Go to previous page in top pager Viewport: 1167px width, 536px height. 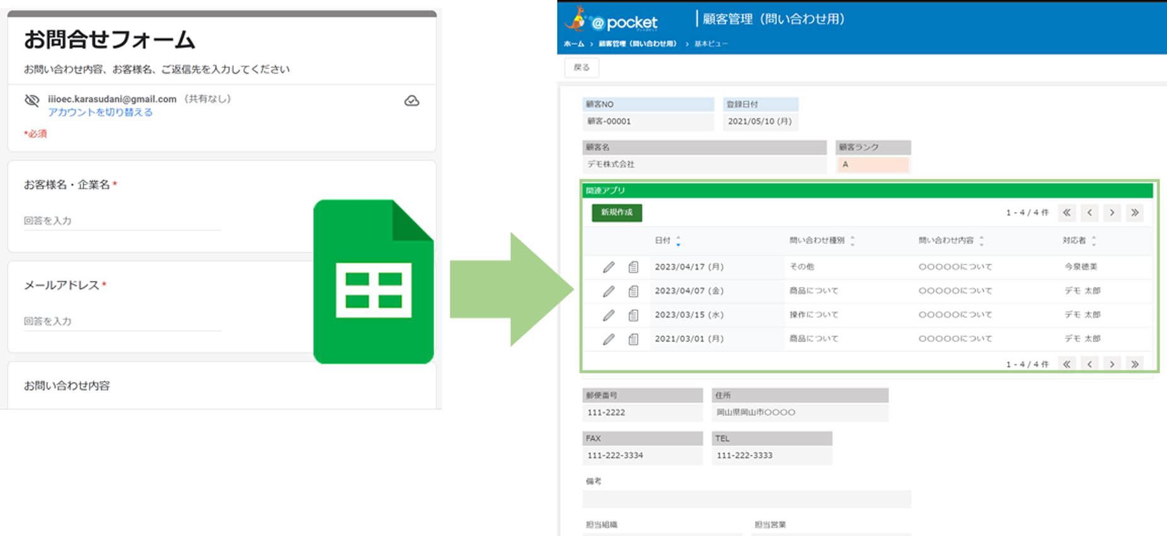(1089, 212)
